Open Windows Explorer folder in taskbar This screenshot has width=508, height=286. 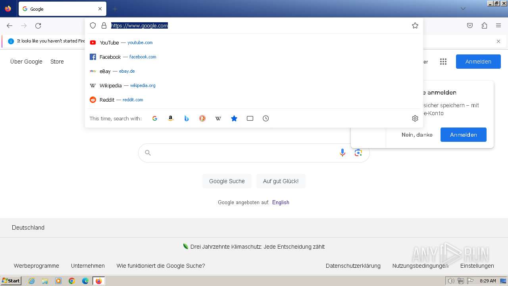click(x=45, y=281)
